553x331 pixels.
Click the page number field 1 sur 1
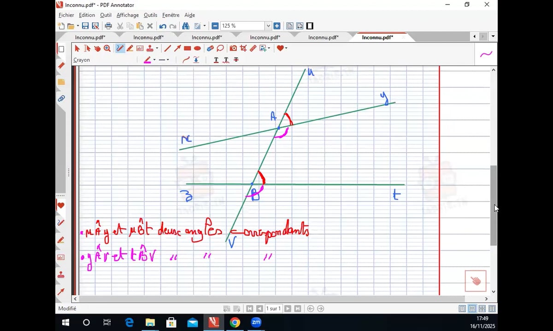click(x=273, y=309)
